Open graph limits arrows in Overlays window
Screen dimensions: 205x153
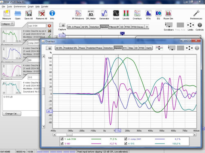tap(189, 48)
